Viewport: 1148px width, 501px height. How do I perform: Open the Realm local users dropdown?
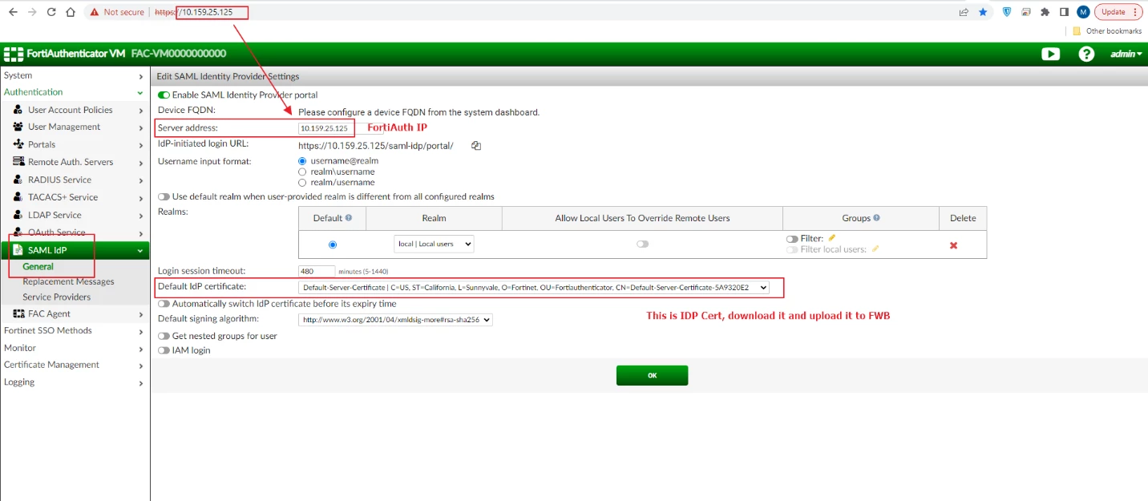[x=434, y=244]
